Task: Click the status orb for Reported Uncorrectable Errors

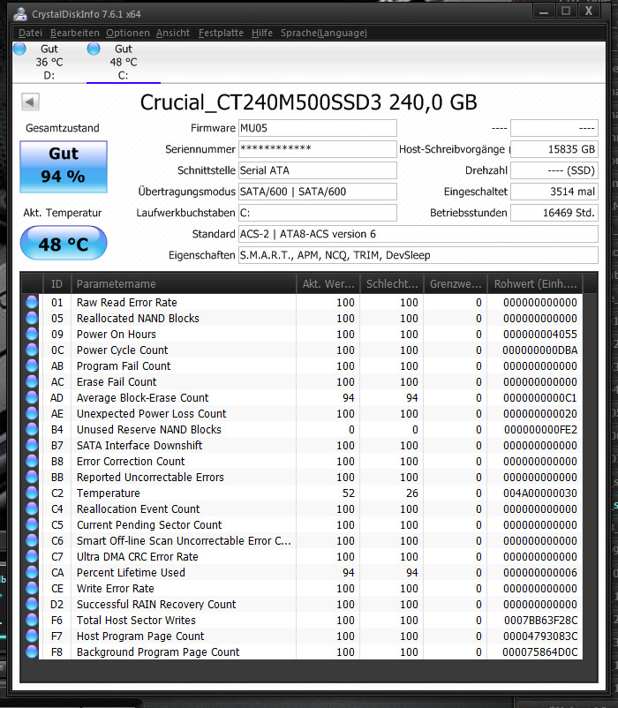Action: point(32,478)
